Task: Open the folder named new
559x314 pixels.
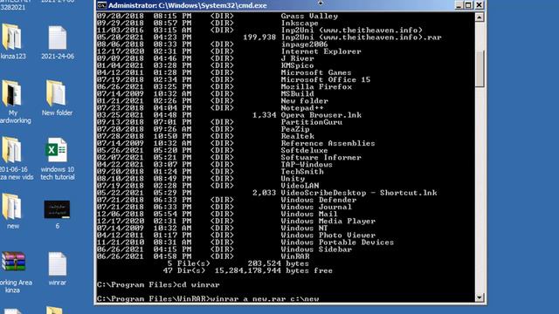Action: click(12, 211)
